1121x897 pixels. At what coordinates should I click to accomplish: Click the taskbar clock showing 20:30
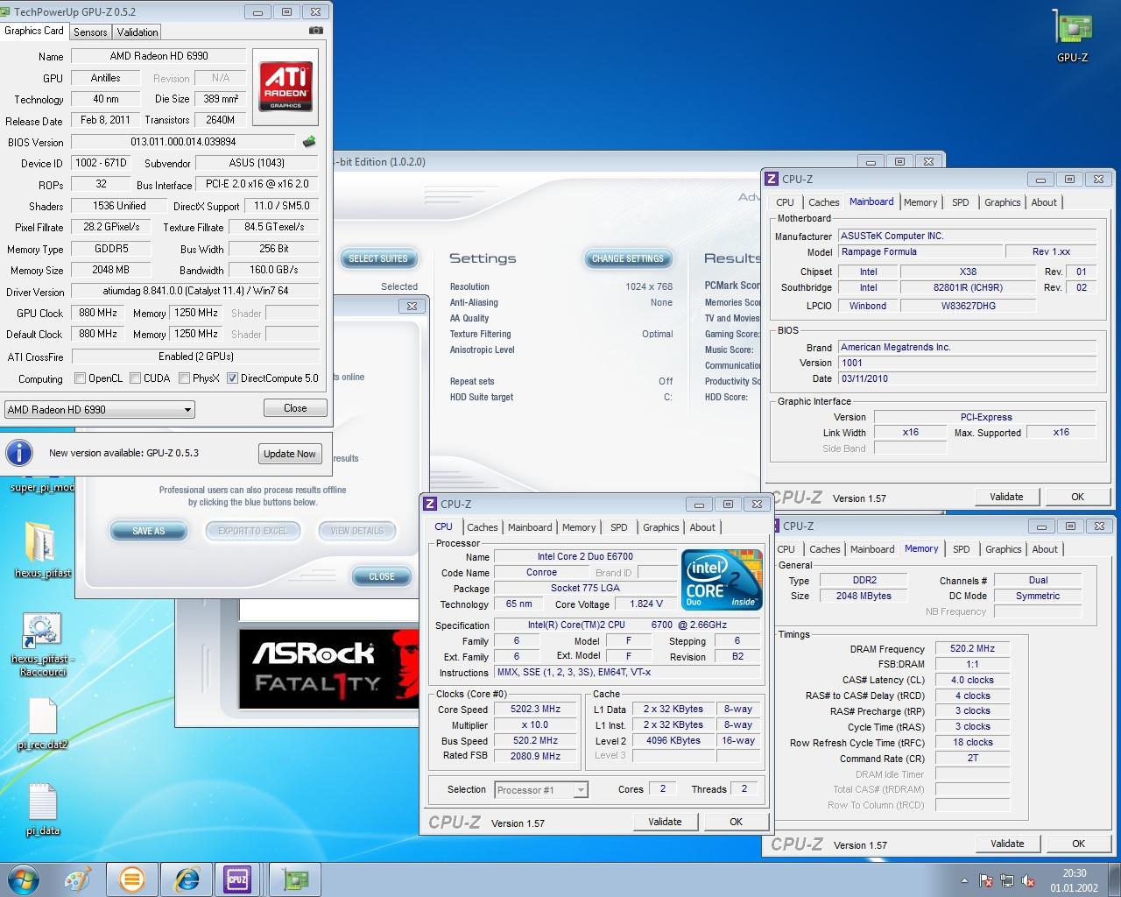pyautogui.click(x=1074, y=880)
